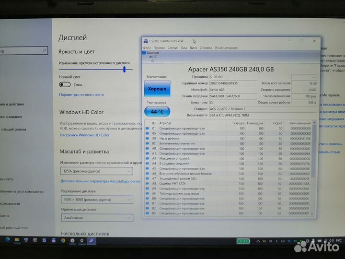
Task: Open the Файл menu in CrystalDiskInfo
Action: coord(147,48)
